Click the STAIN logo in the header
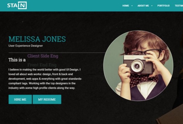183x124 pixels. point(17,5)
